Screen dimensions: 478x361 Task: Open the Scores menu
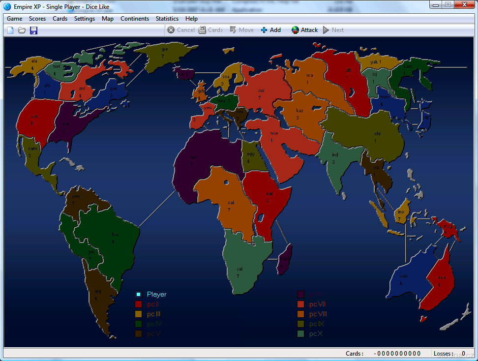(37, 19)
